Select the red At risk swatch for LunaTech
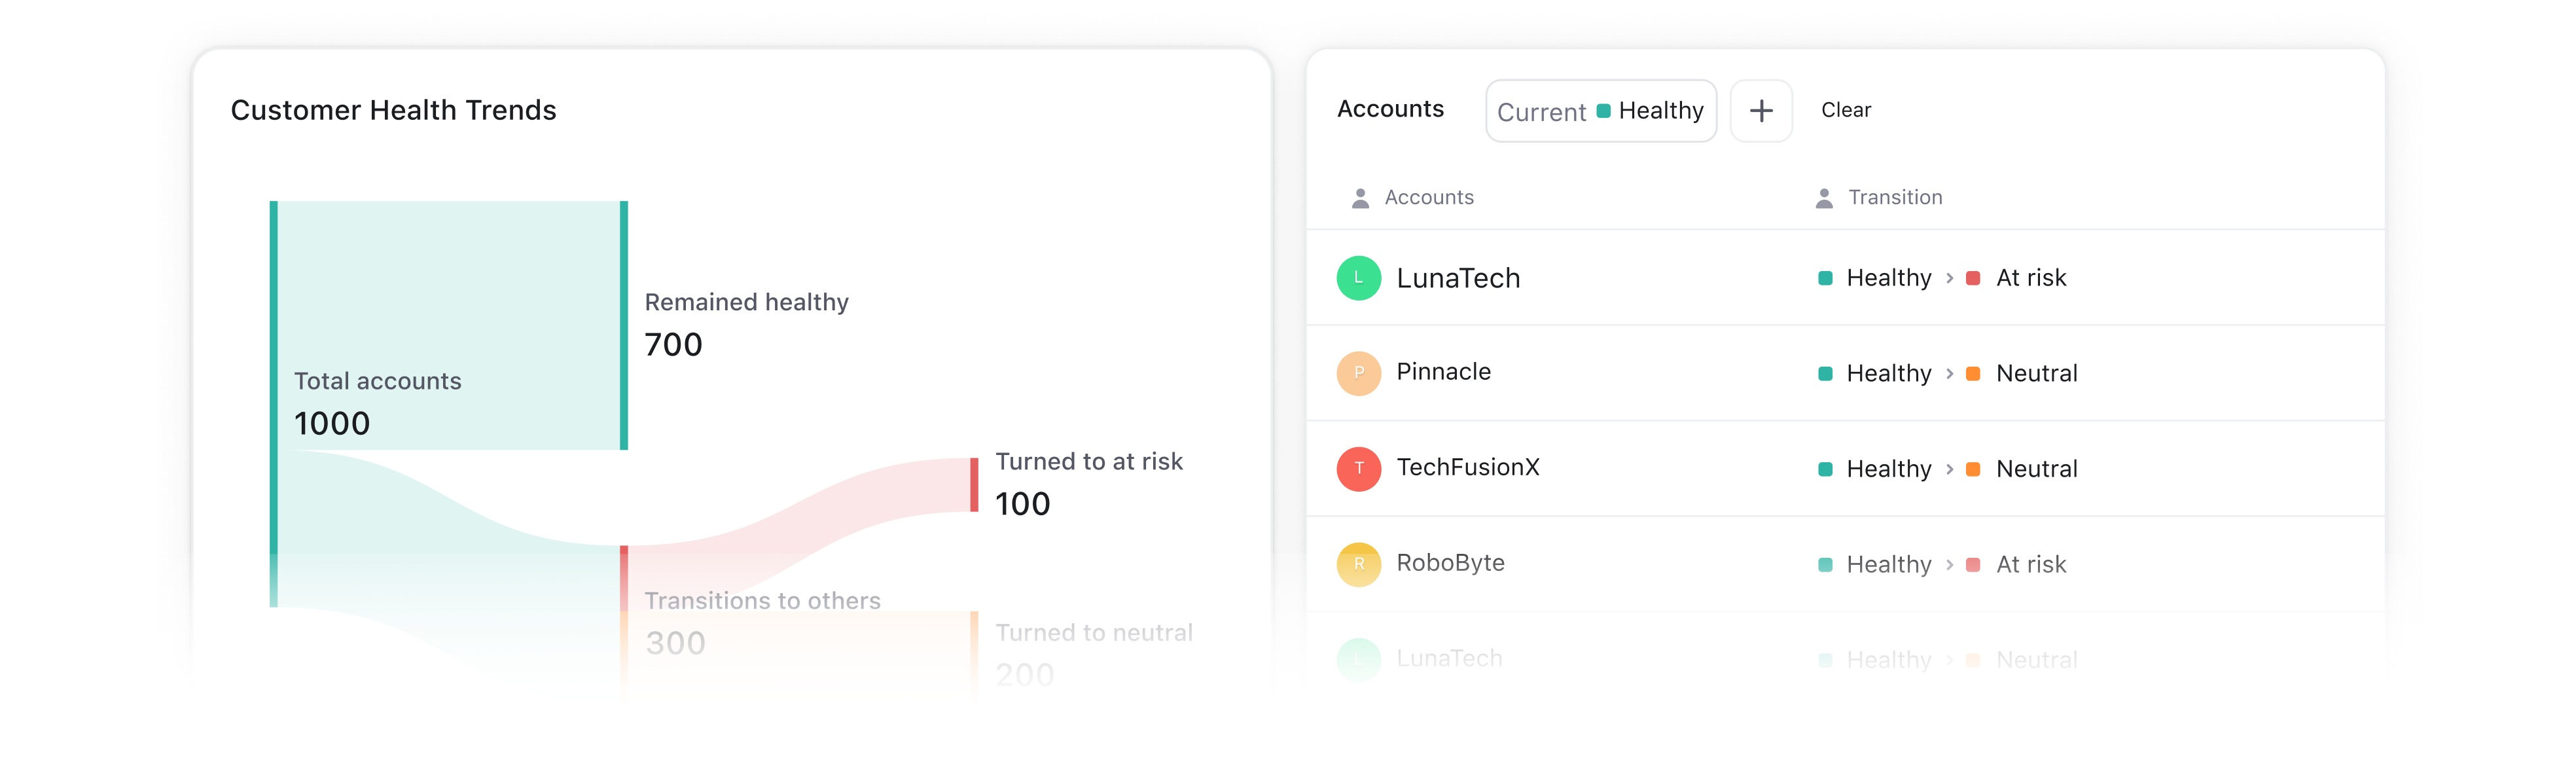2576x766 pixels. (1972, 278)
